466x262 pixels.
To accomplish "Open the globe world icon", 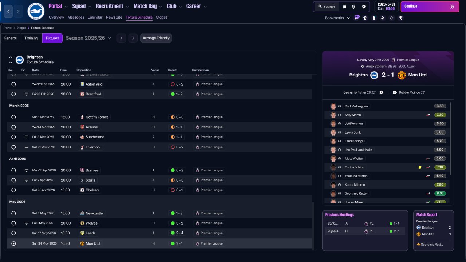I will pos(354,7).
